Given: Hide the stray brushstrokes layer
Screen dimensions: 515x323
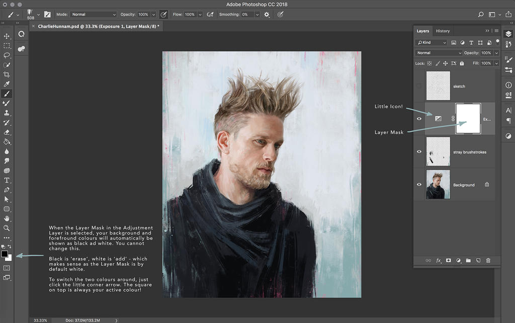Looking at the screenshot, I should (x=419, y=152).
